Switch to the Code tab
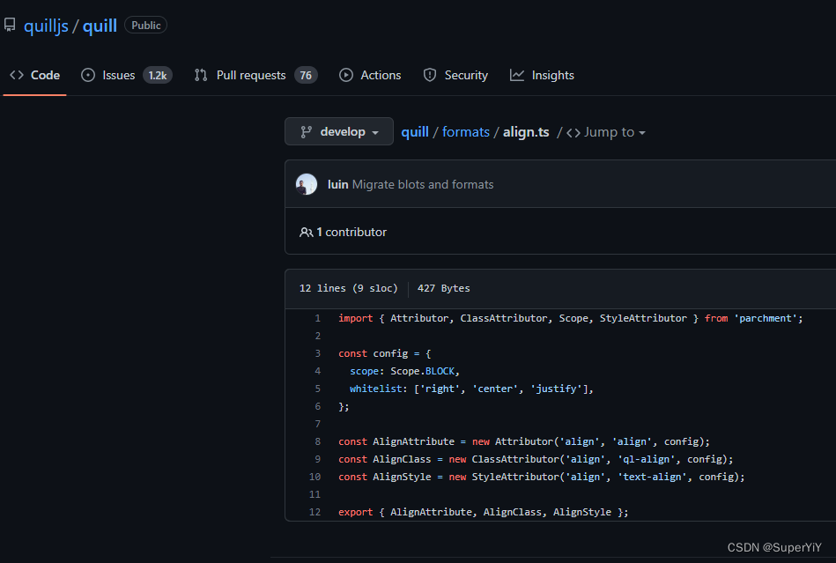The image size is (836, 563). coord(34,75)
